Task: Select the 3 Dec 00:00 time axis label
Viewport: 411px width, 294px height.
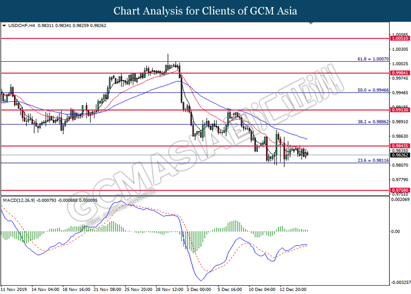Action: pos(199,290)
